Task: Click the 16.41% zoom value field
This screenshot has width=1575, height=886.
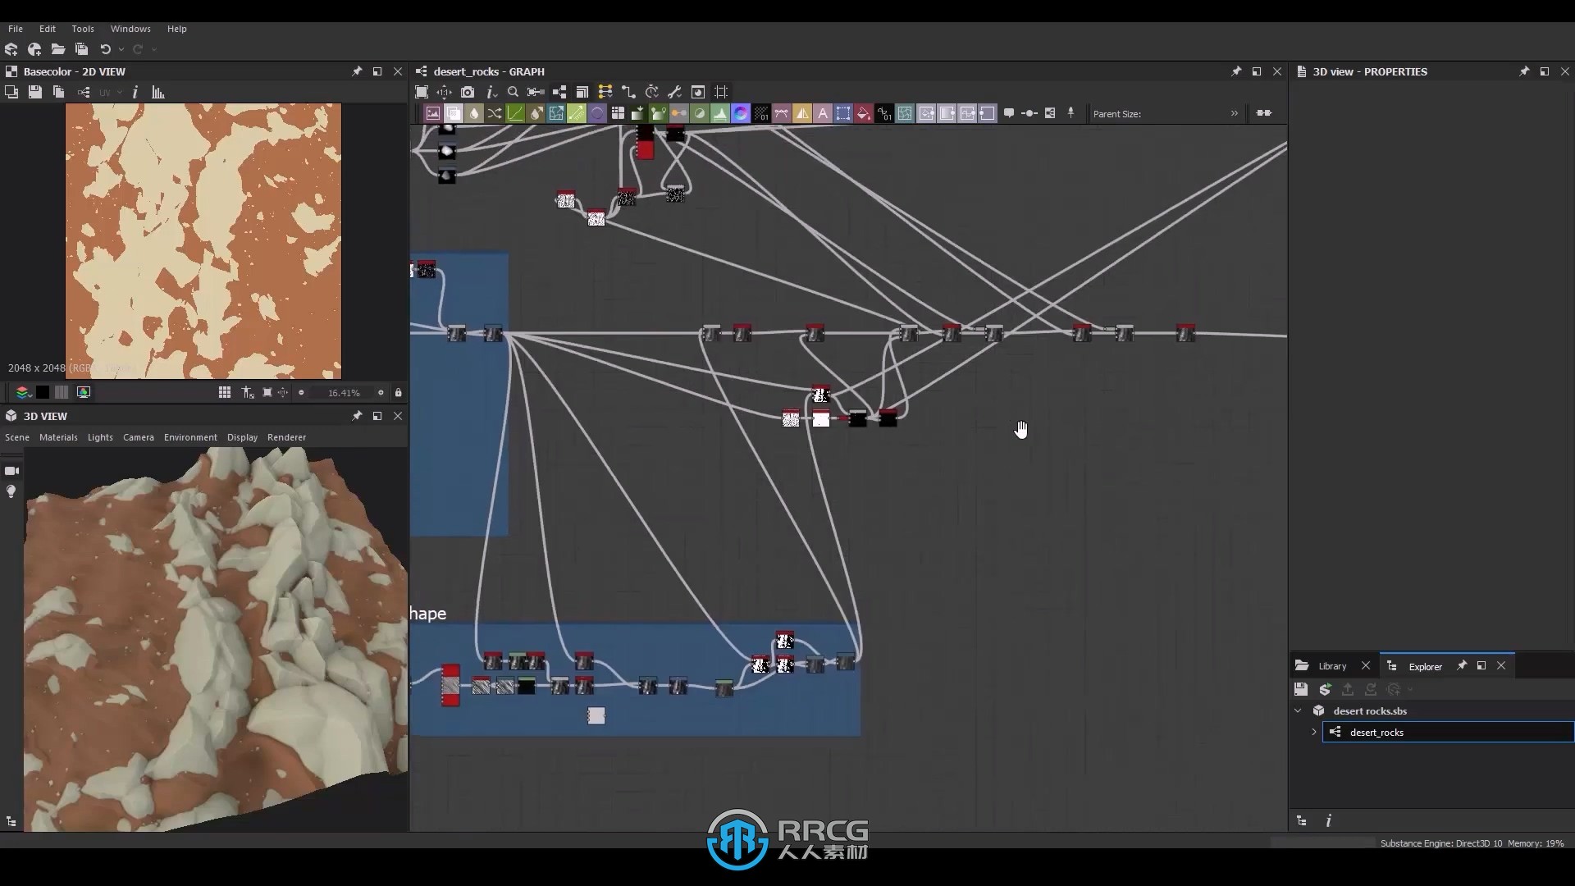Action: (344, 393)
